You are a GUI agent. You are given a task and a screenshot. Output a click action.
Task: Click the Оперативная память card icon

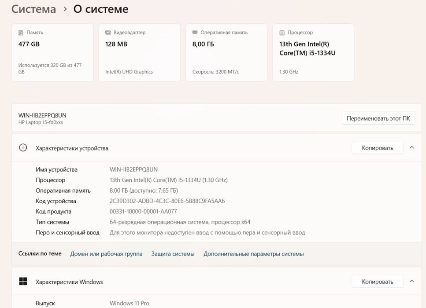pos(195,32)
